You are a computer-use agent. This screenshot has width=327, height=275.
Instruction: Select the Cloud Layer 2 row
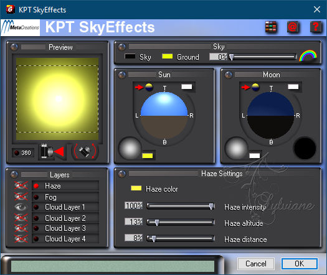coord(65,218)
